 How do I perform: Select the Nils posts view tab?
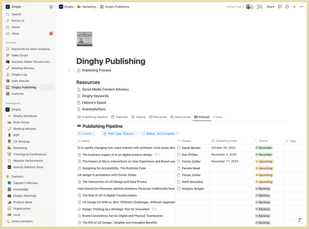(x=158, y=117)
